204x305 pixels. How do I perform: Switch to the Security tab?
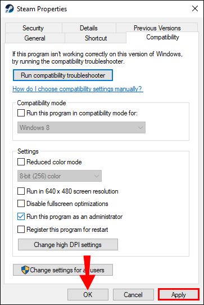pos(33,28)
